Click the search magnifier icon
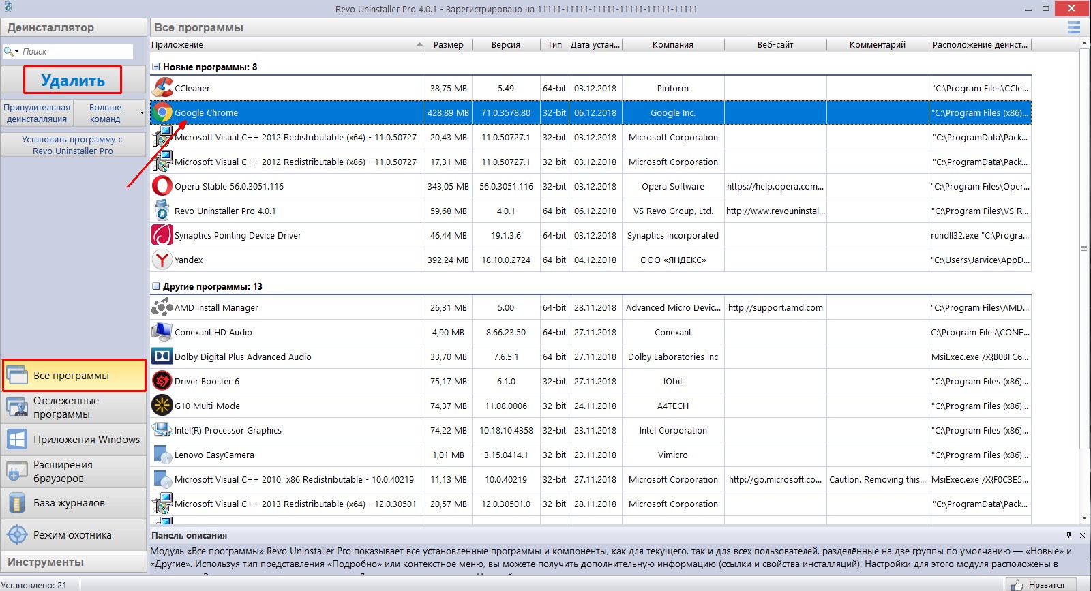 [x=8, y=51]
